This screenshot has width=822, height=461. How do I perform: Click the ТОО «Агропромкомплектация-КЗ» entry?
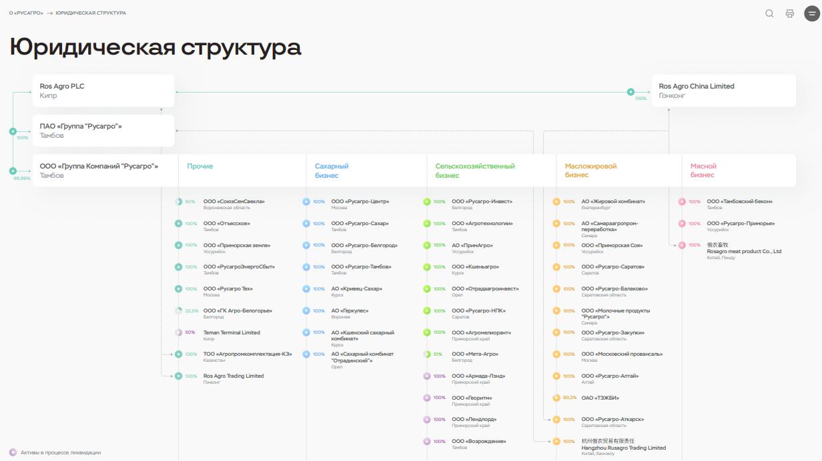tap(248, 357)
